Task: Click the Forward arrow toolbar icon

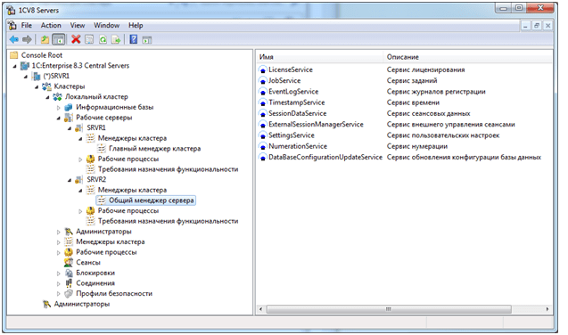Action: [x=27, y=39]
